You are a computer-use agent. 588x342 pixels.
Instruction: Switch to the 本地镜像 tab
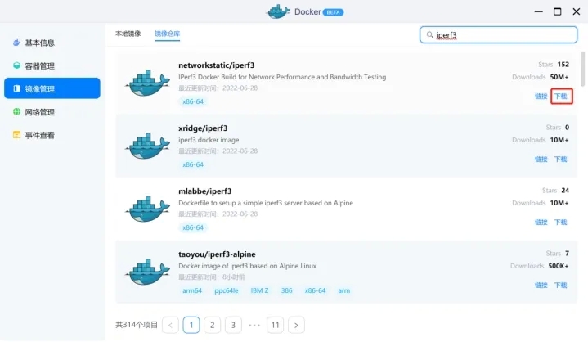click(128, 34)
